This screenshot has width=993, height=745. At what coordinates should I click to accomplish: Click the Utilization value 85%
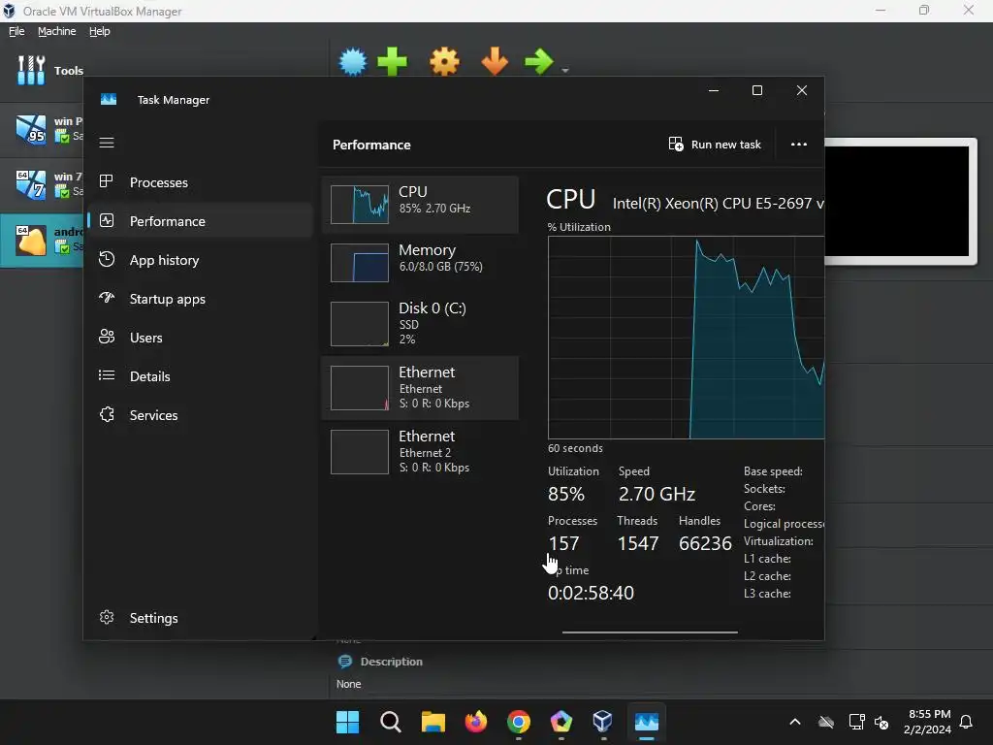pyautogui.click(x=566, y=494)
